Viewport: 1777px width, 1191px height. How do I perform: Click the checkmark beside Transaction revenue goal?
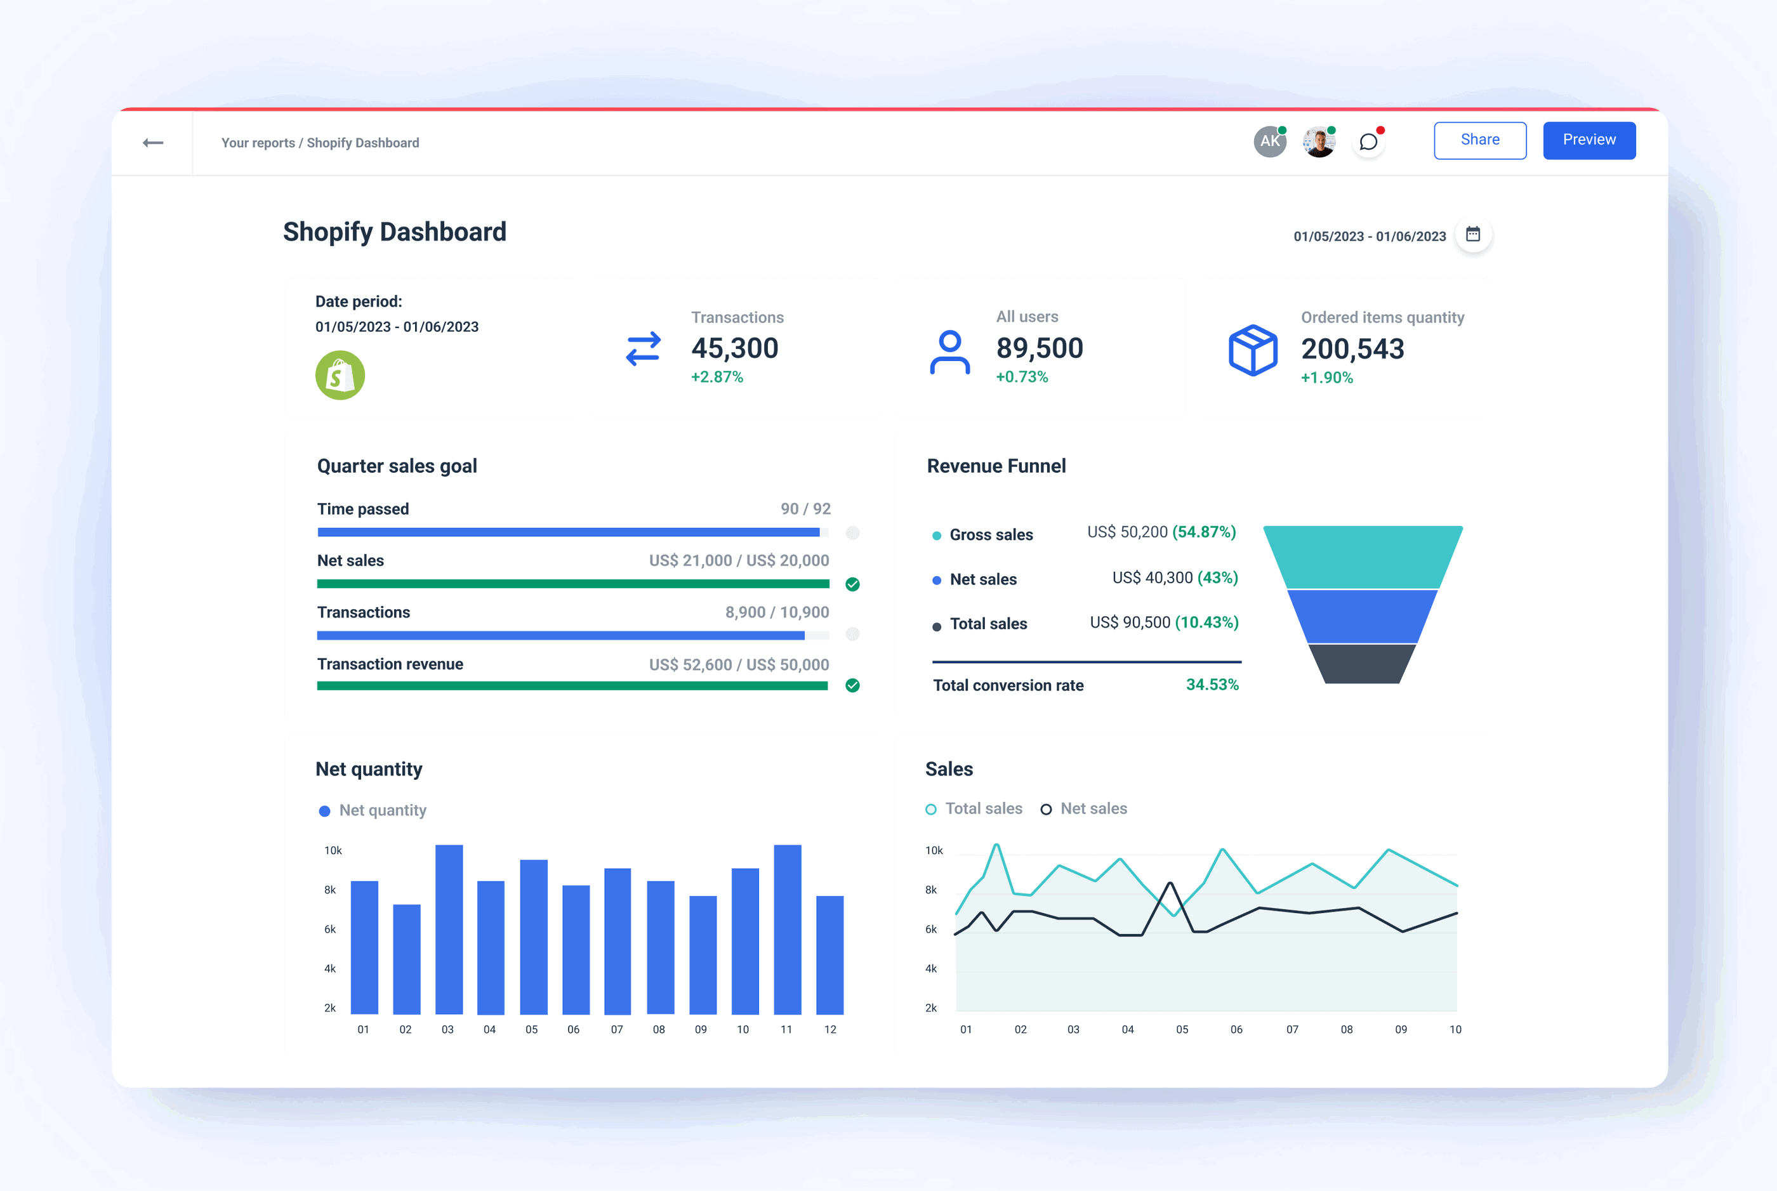click(852, 685)
